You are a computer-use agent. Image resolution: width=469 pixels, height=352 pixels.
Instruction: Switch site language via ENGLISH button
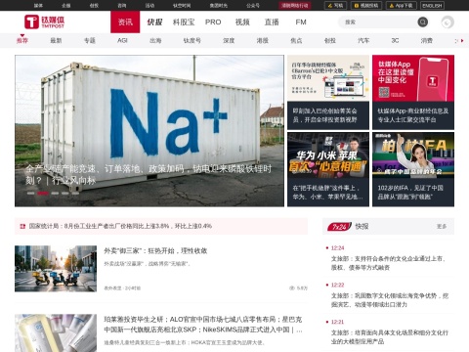(432, 6)
